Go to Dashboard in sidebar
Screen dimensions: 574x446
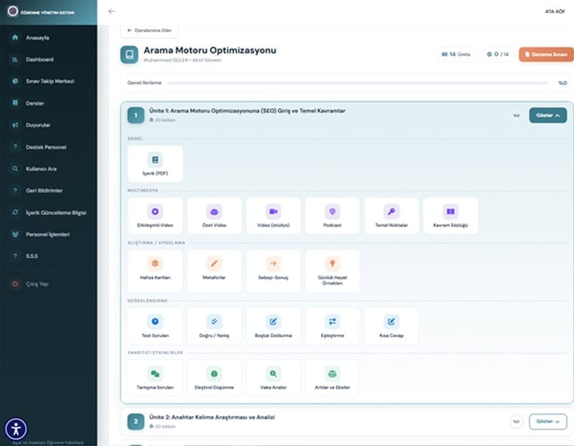(x=39, y=60)
